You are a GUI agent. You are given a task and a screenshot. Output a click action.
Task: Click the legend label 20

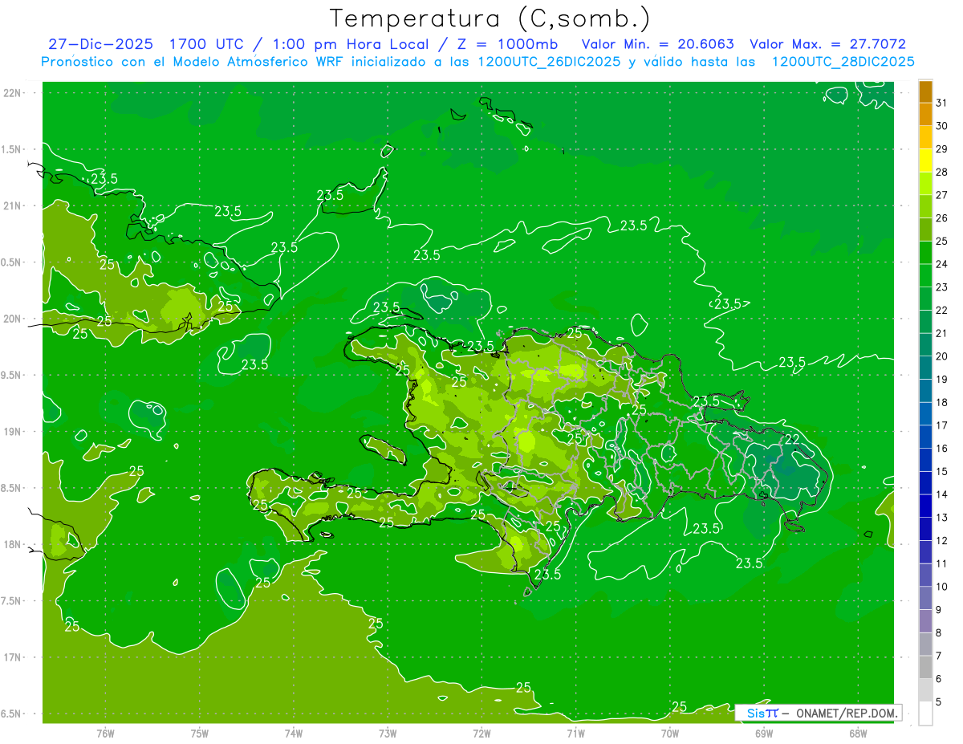tap(941, 356)
